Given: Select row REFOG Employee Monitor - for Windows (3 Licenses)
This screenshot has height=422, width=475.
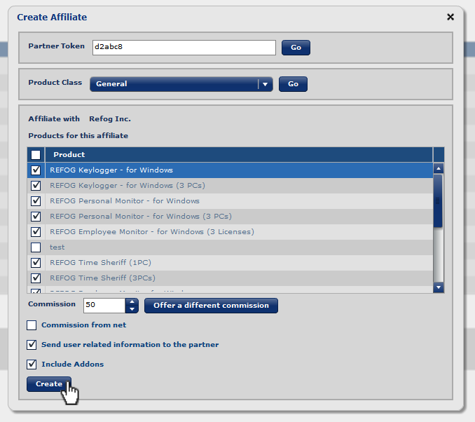Looking at the screenshot, I should tap(230, 232).
